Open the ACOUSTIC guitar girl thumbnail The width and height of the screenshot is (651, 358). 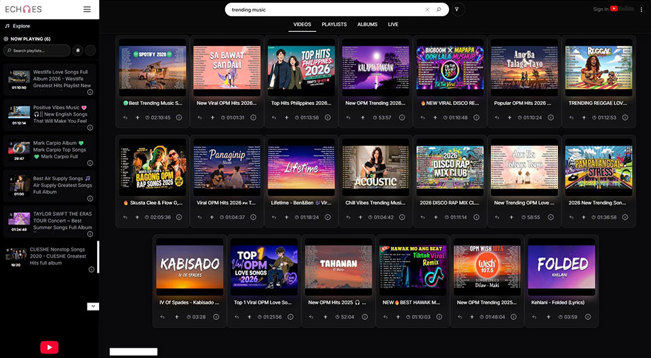(376, 167)
